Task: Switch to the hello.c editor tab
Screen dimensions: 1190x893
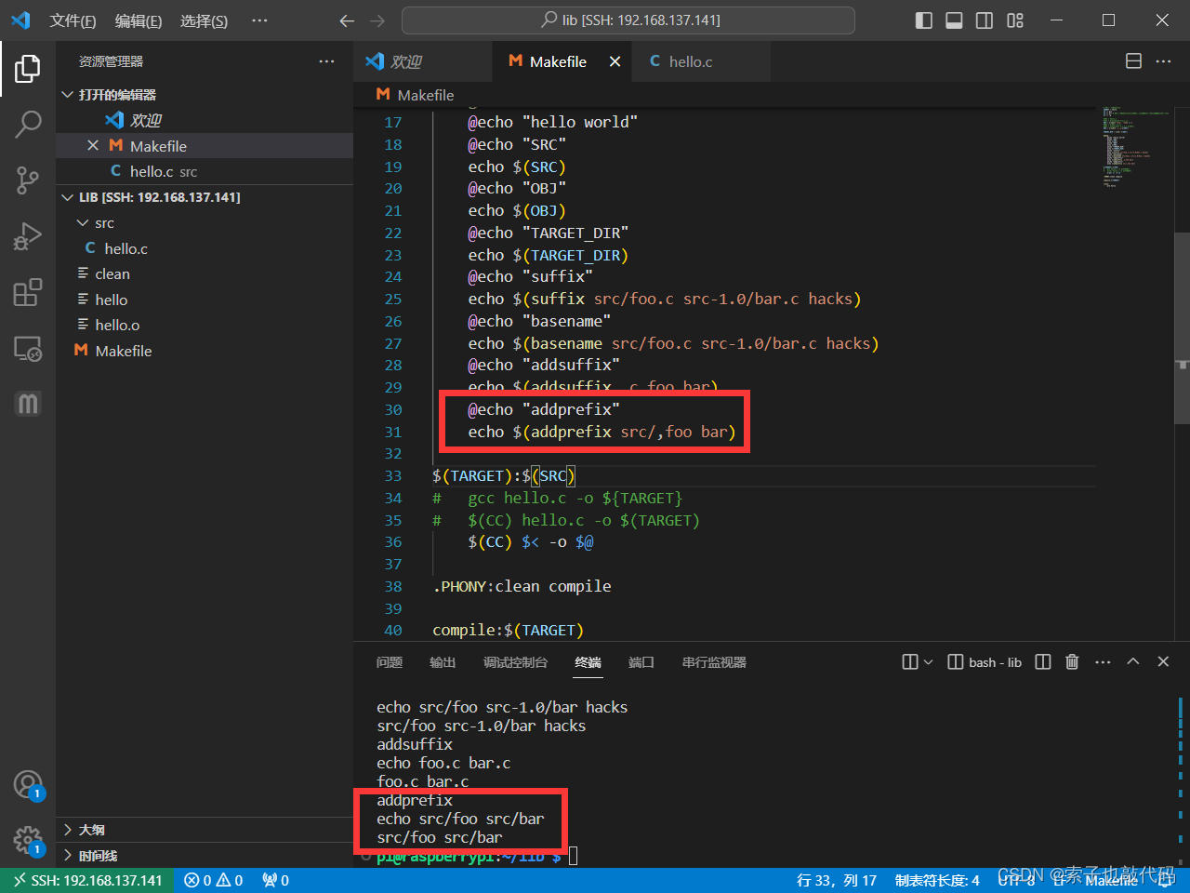Action: click(x=702, y=61)
